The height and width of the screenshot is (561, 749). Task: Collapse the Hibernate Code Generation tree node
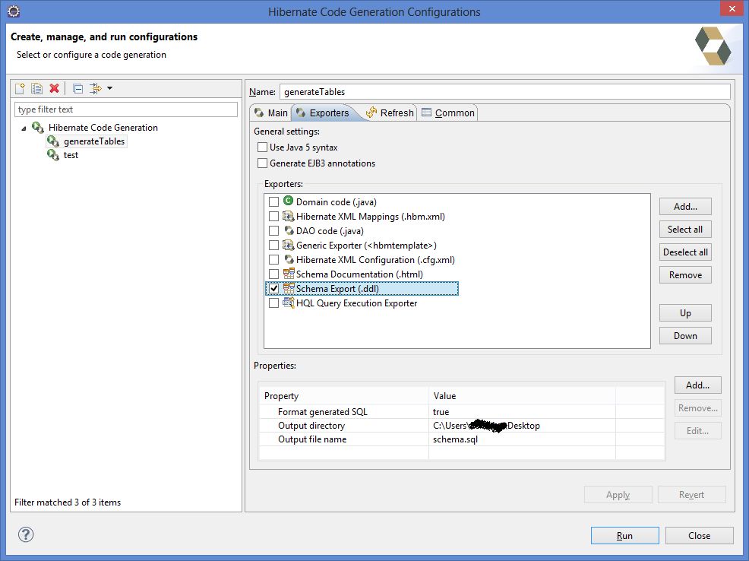pos(24,128)
